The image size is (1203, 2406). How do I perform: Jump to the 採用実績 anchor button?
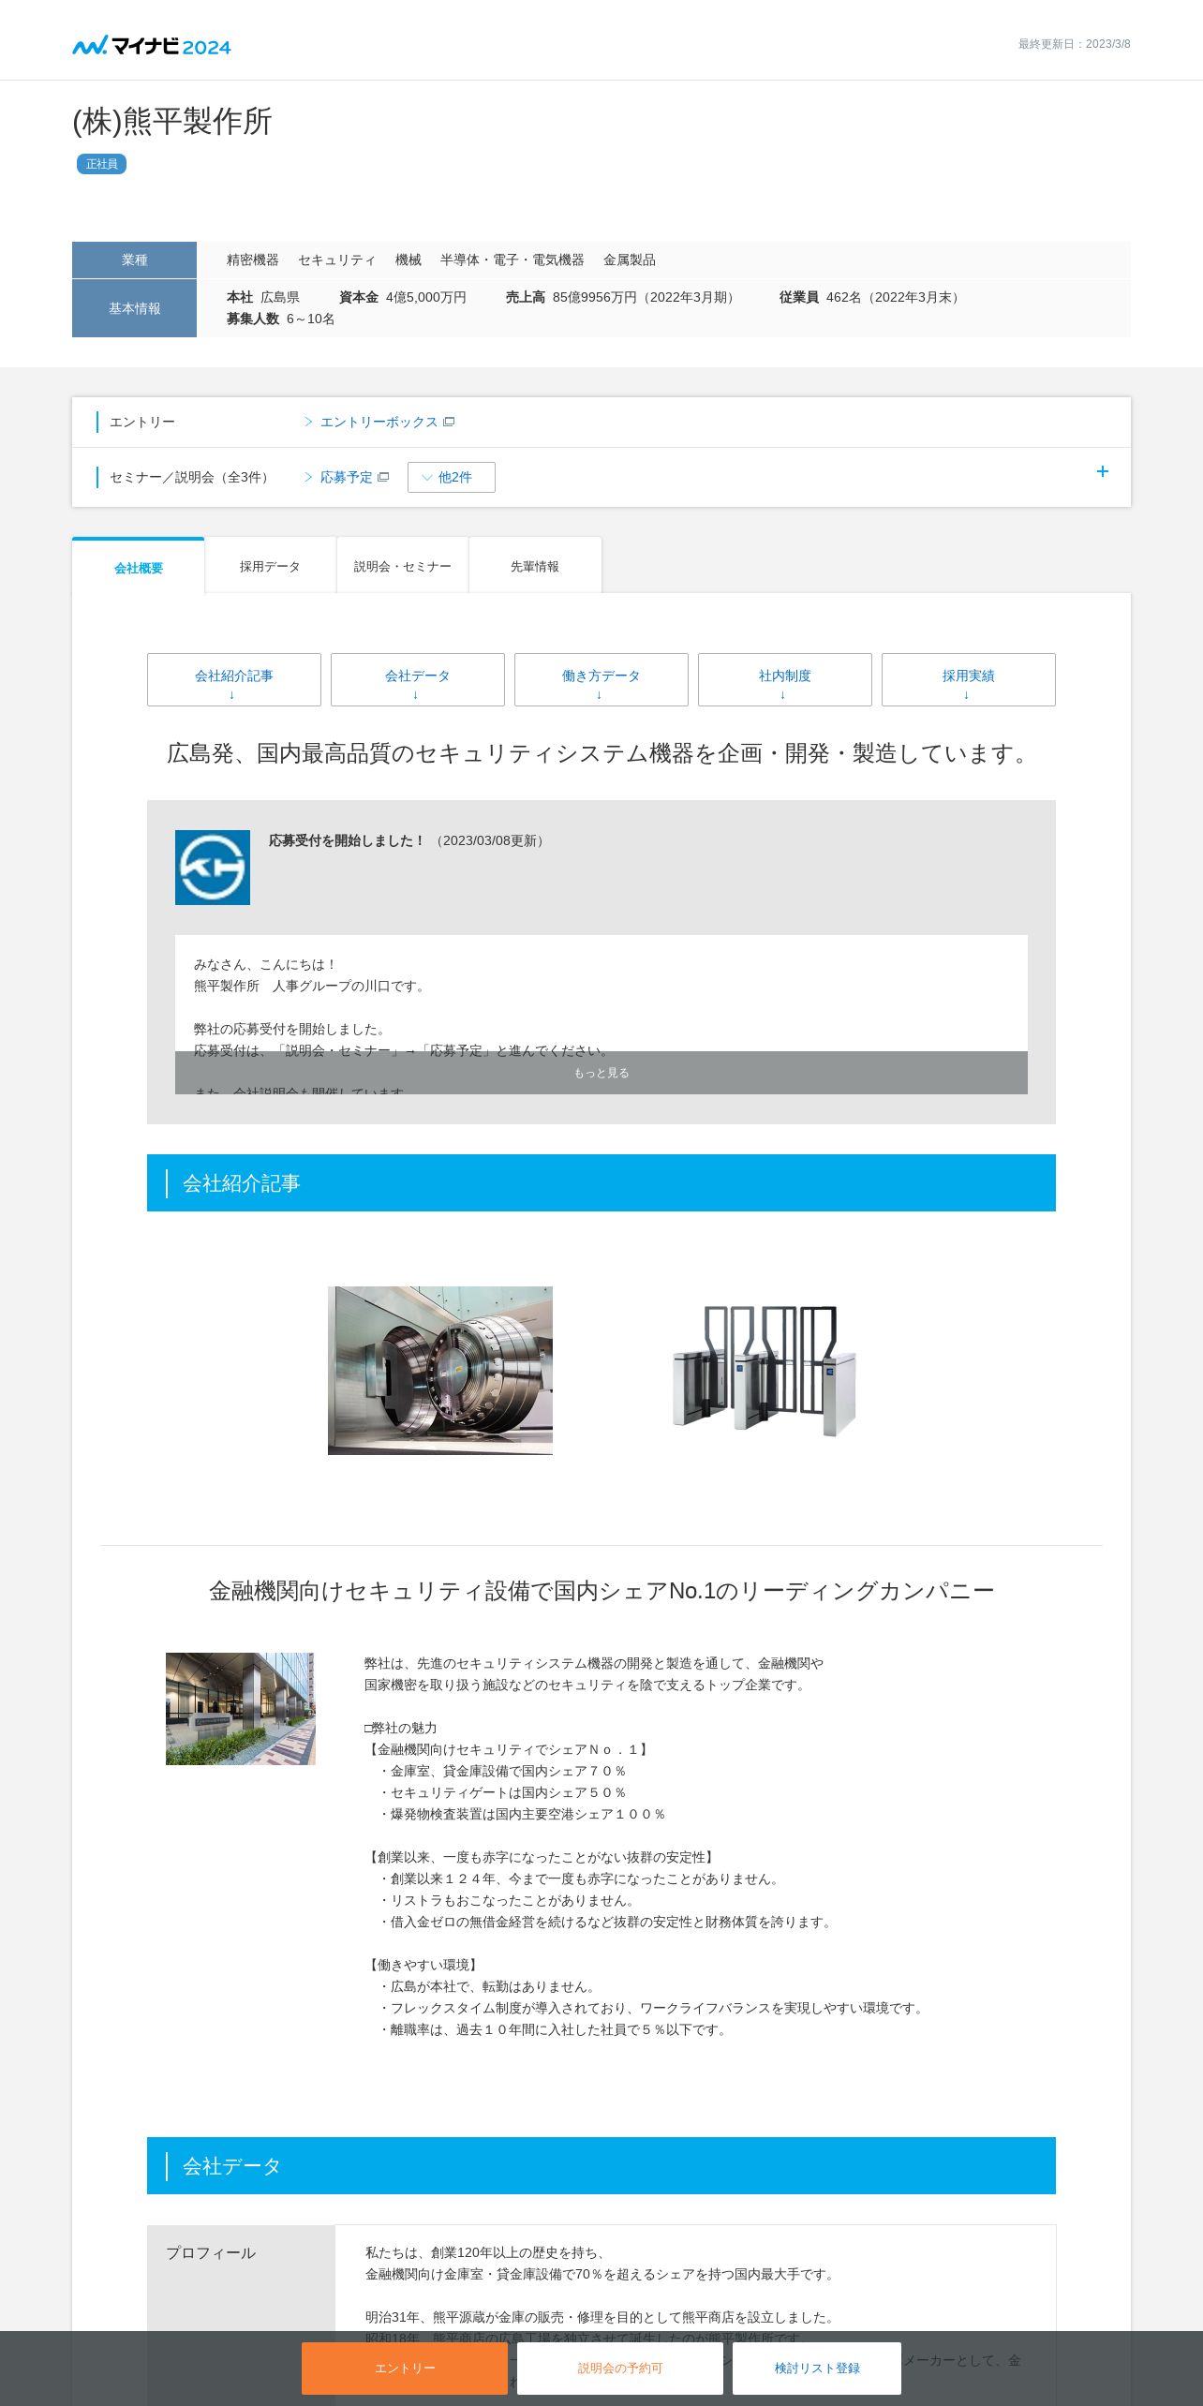[969, 679]
